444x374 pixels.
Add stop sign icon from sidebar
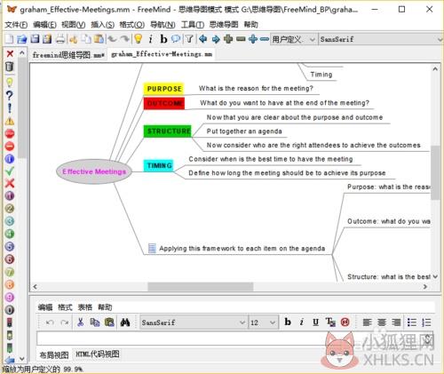pyautogui.click(x=10, y=133)
